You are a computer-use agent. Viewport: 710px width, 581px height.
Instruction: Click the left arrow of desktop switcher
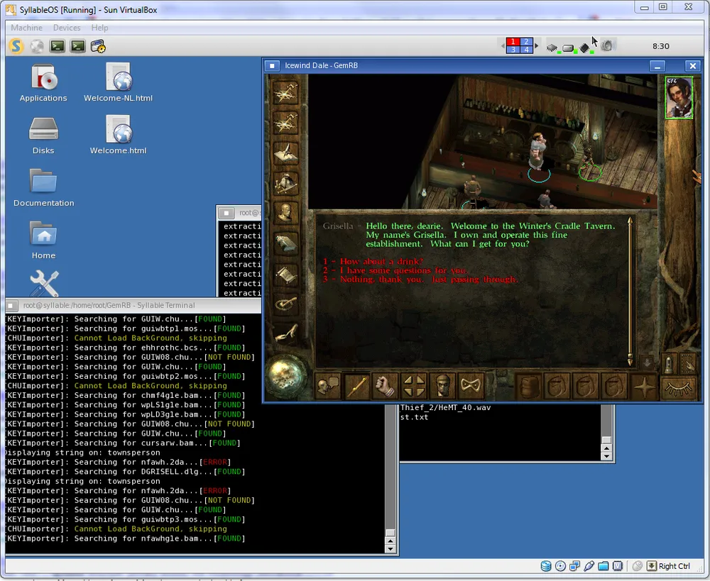point(503,45)
